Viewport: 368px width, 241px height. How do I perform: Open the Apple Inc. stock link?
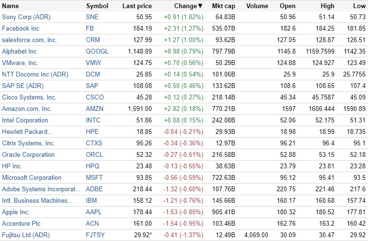coord(16,212)
